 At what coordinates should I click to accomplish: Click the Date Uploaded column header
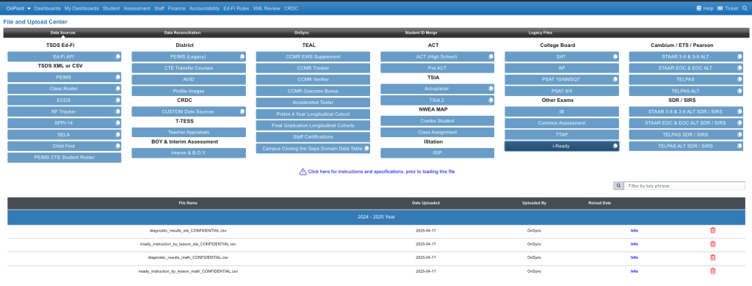click(426, 203)
